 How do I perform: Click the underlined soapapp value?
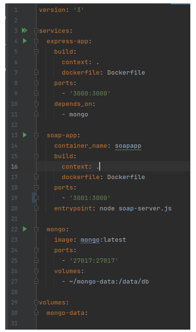pyautogui.click(x=128, y=146)
